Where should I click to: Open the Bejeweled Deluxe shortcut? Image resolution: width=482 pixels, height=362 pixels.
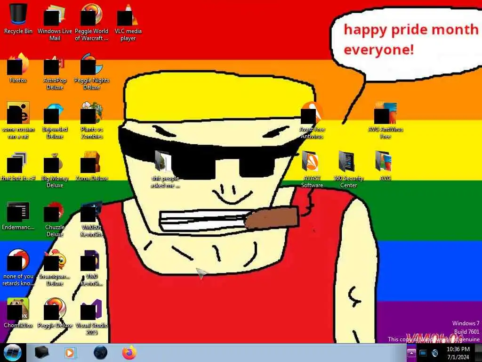click(x=55, y=121)
